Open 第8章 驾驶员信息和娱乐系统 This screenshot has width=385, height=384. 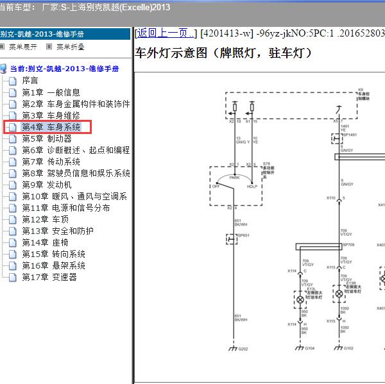76,173
